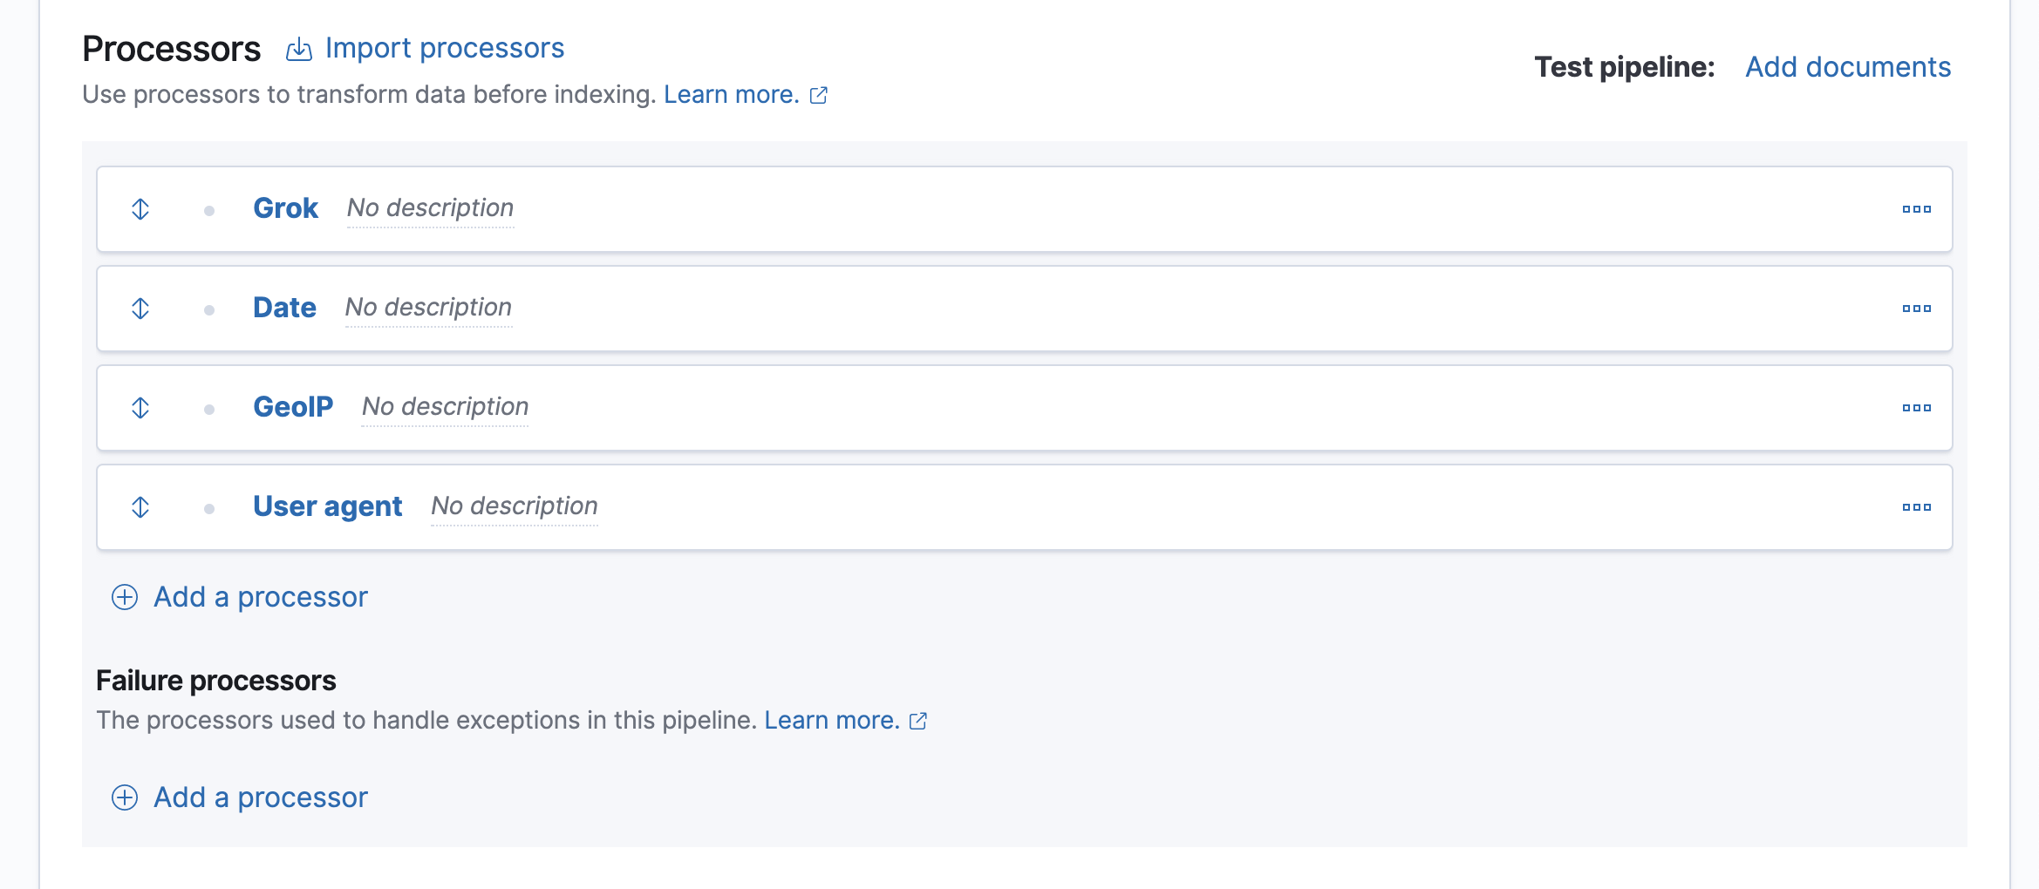Click Add documents to test pipeline
The image size is (2039, 889).
coord(1847,67)
